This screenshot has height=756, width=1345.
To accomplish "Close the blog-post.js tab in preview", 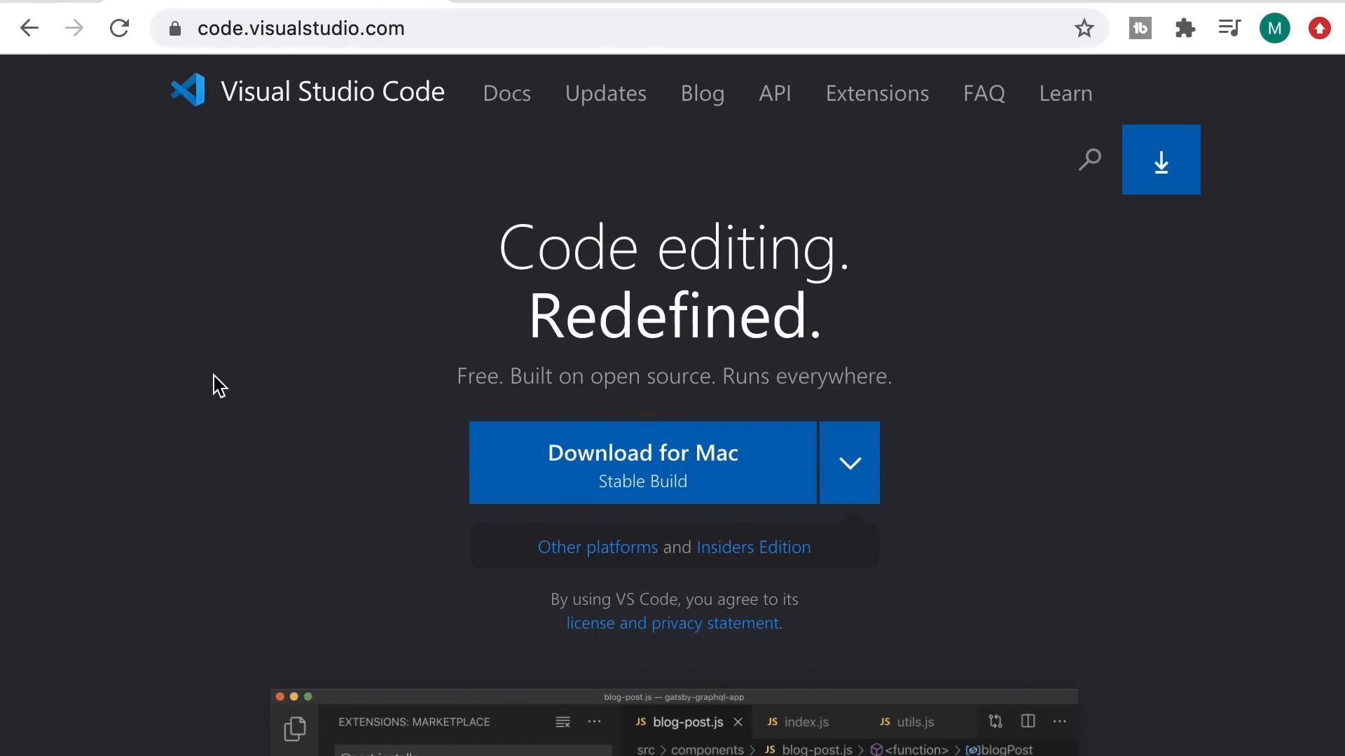I will [738, 722].
